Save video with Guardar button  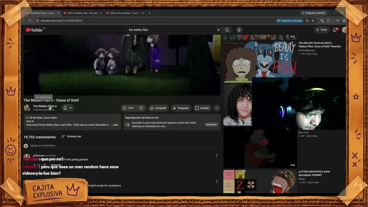click(x=202, y=108)
